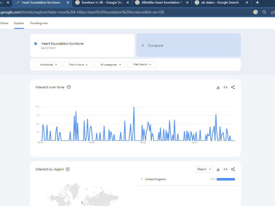Click the plus icon in Compare box
The image size is (275, 206).
143,45
